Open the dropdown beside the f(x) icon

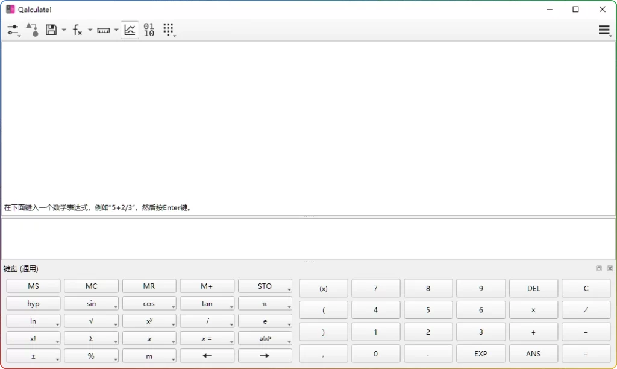[89, 29]
